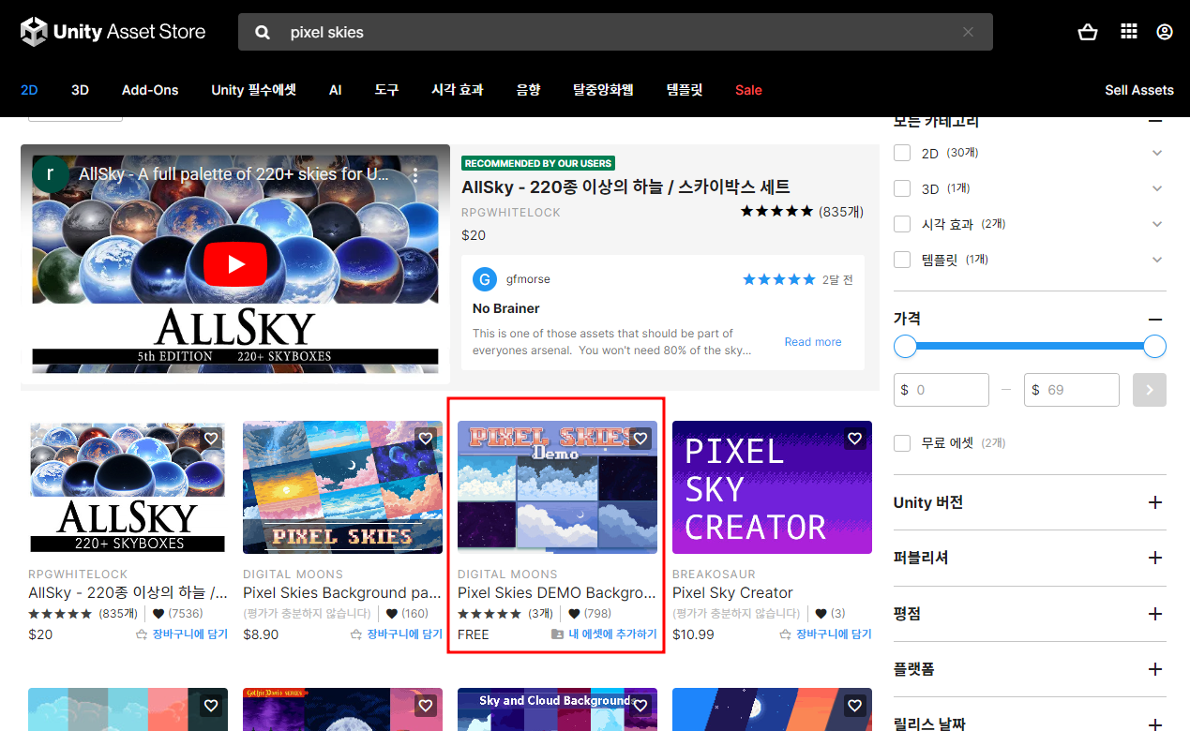Expand the 릴리스 날짜 filter
The image size is (1190, 731).
pos(1155,724)
